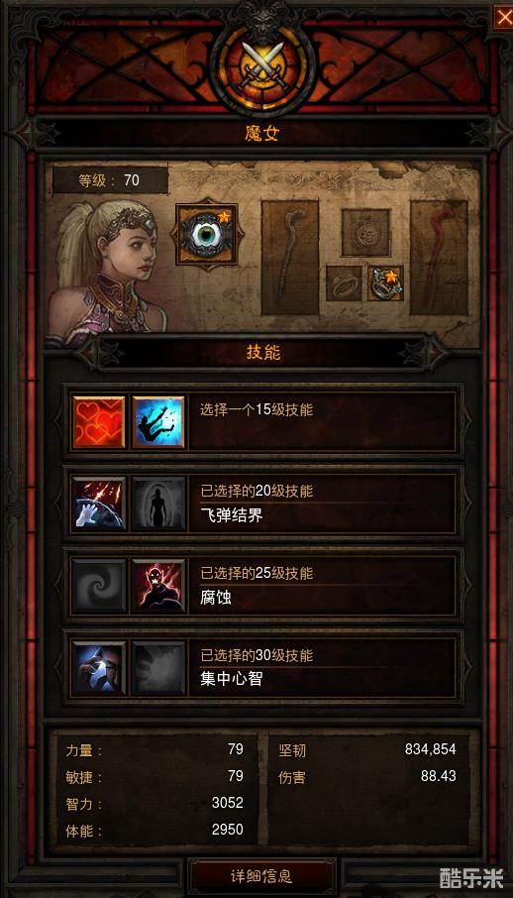Image resolution: width=513 pixels, height=898 pixels.
Task: Select the 集中心智 focused mind skill icon
Action: pyautogui.click(x=98, y=668)
